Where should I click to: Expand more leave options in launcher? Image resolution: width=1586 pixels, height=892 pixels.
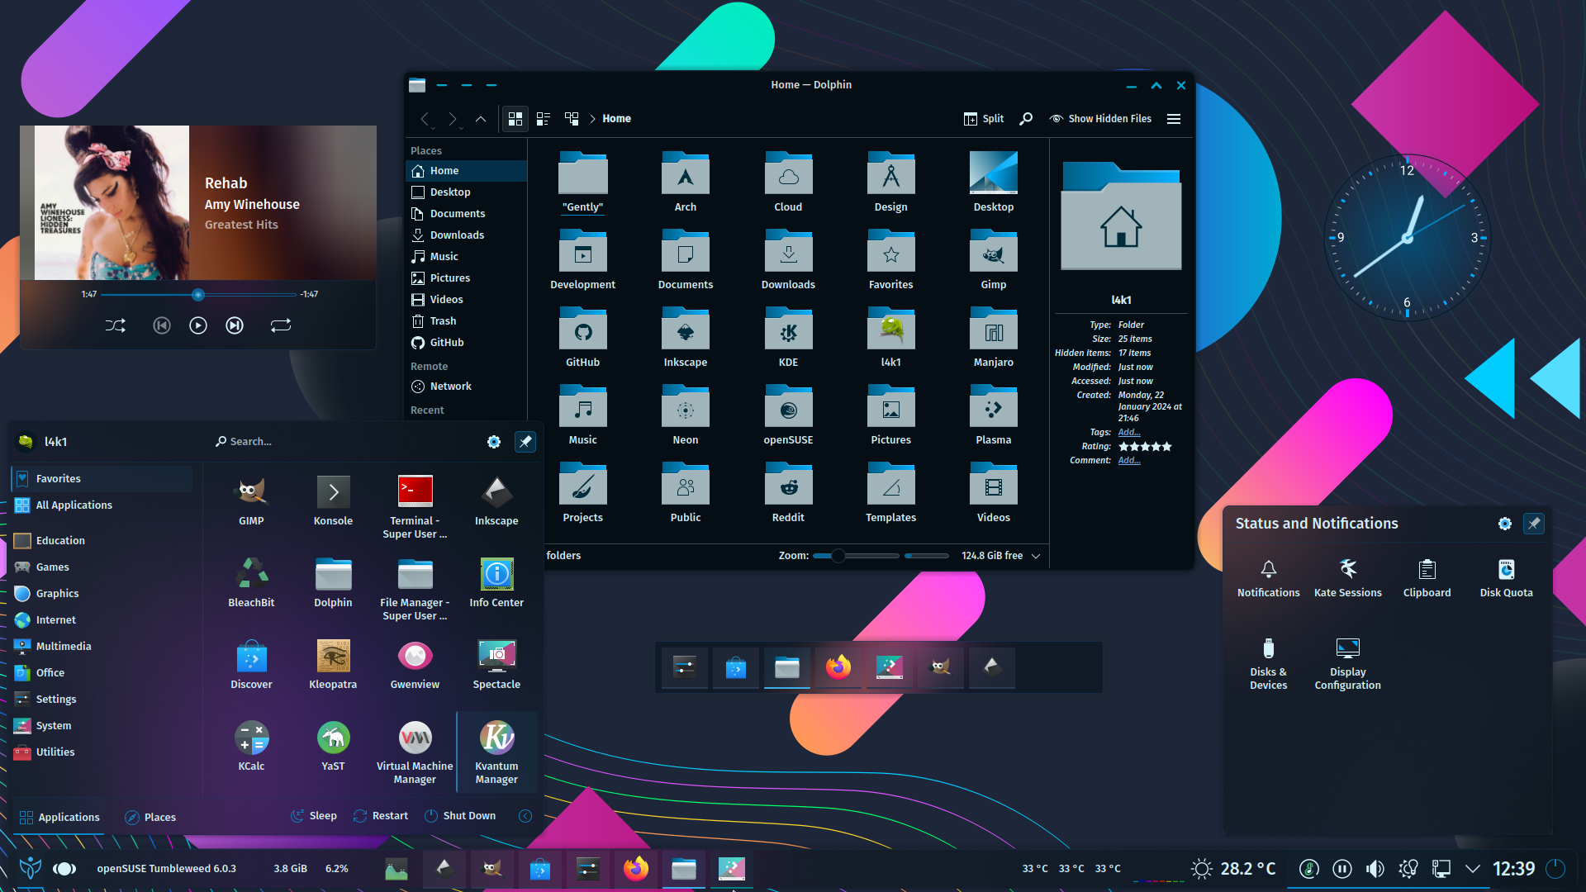point(525,816)
